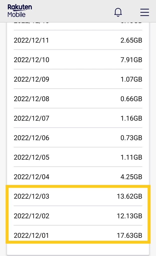The width and height of the screenshot is (156, 256).
Task: Select the 2022/12/09 date entry
Action: click(x=31, y=79)
